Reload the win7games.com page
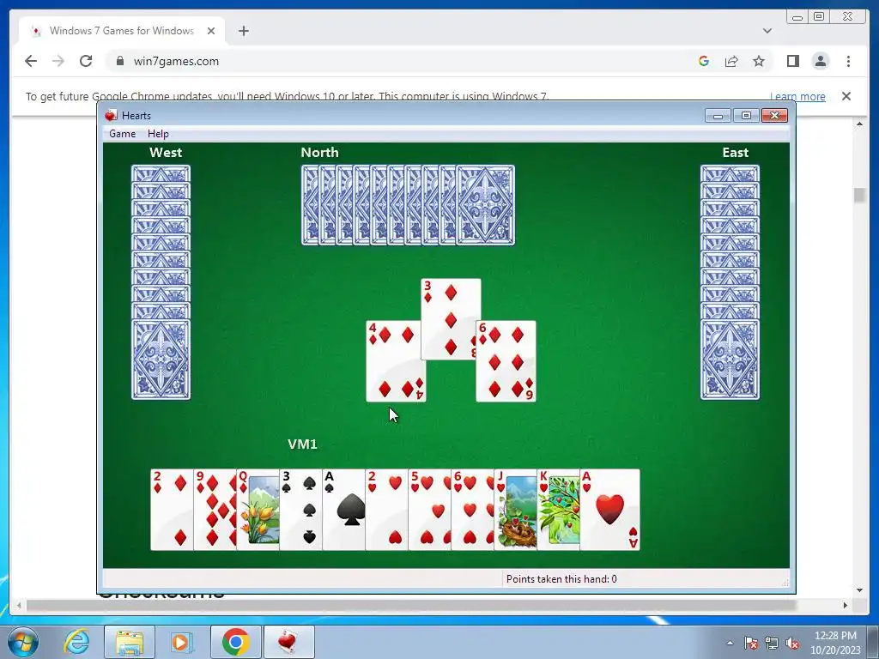Image resolution: width=879 pixels, height=659 pixels. coord(86,61)
